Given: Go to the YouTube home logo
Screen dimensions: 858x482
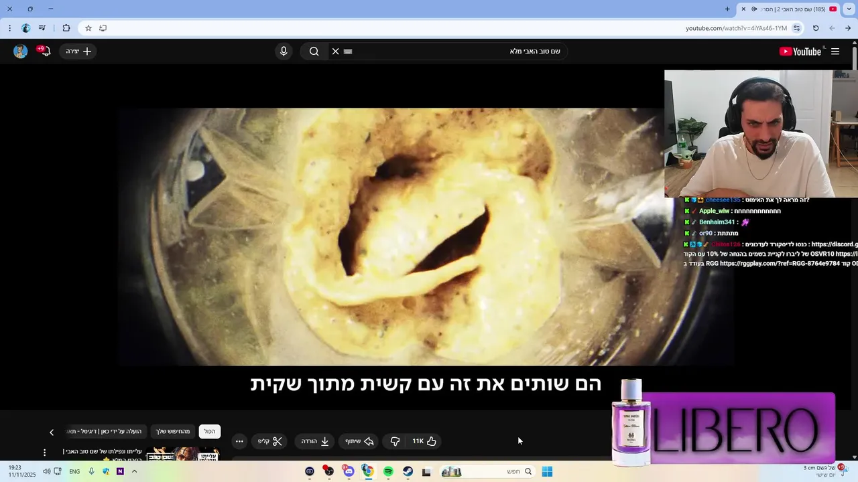Looking at the screenshot, I should tap(800, 52).
